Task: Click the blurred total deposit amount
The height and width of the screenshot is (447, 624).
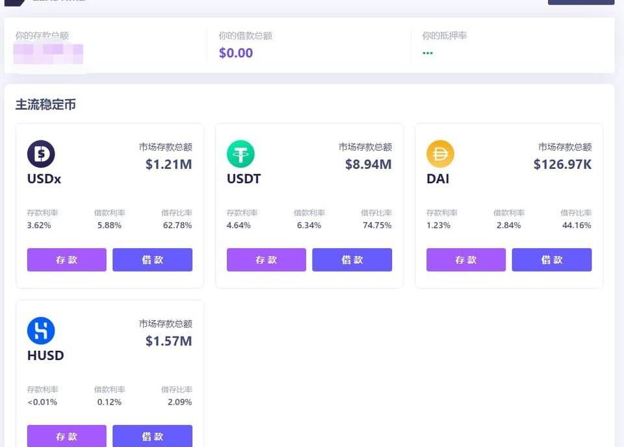Action: (x=50, y=53)
